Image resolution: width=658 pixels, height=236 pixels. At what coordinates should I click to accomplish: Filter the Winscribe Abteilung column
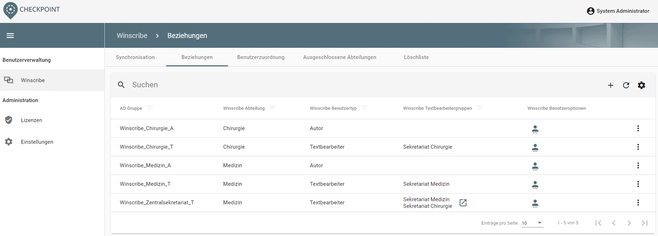pos(273,108)
